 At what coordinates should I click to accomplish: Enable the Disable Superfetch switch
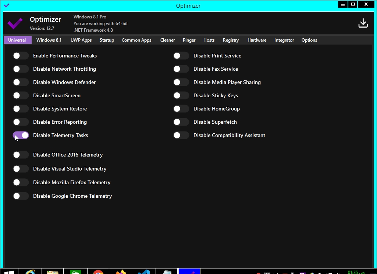181,122
